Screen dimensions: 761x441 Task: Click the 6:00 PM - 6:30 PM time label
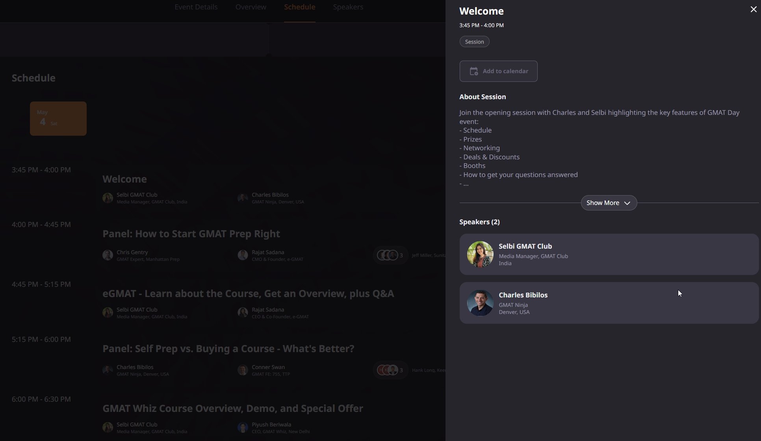tap(41, 399)
